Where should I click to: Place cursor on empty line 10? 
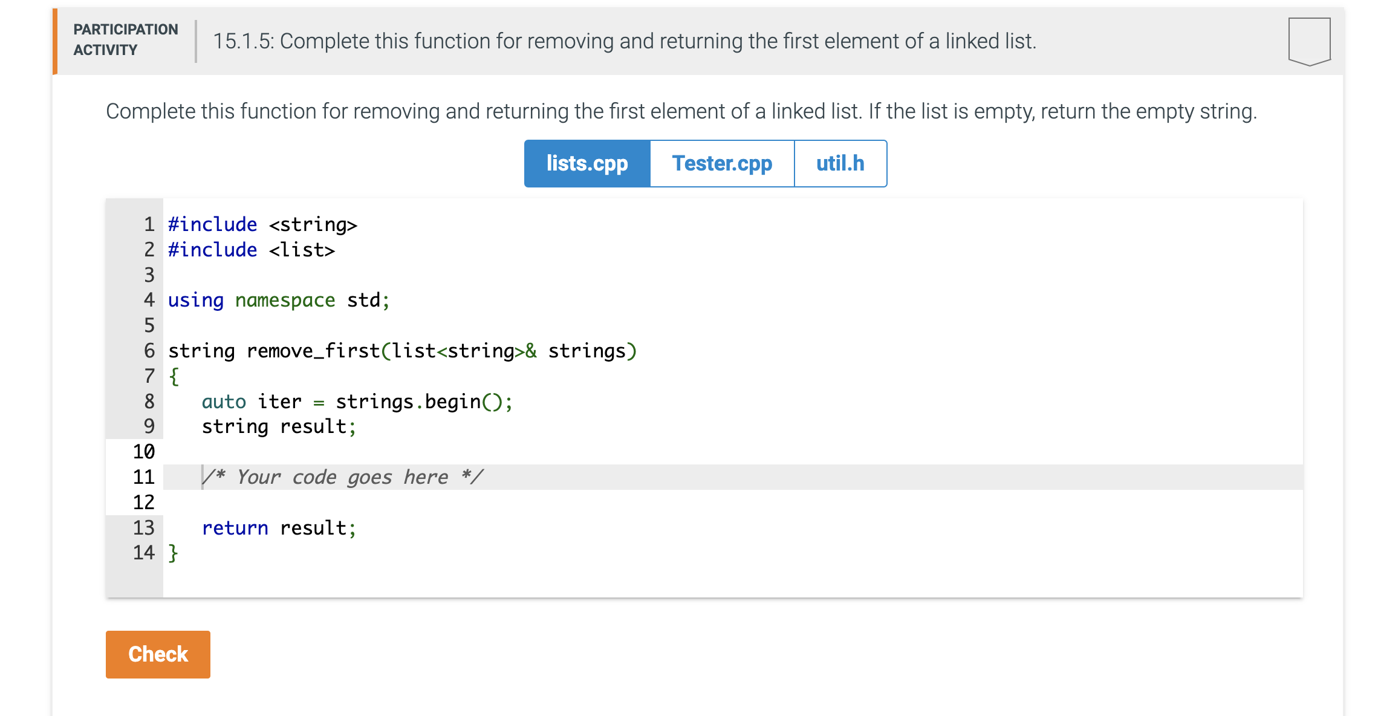coord(423,452)
